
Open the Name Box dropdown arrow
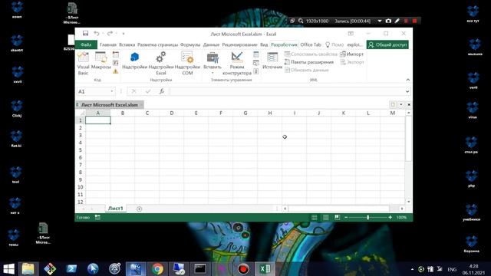112,91
